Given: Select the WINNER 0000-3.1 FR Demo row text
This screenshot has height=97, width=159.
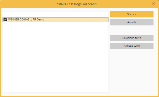Looking at the screenshot, I should coord(26,19).
